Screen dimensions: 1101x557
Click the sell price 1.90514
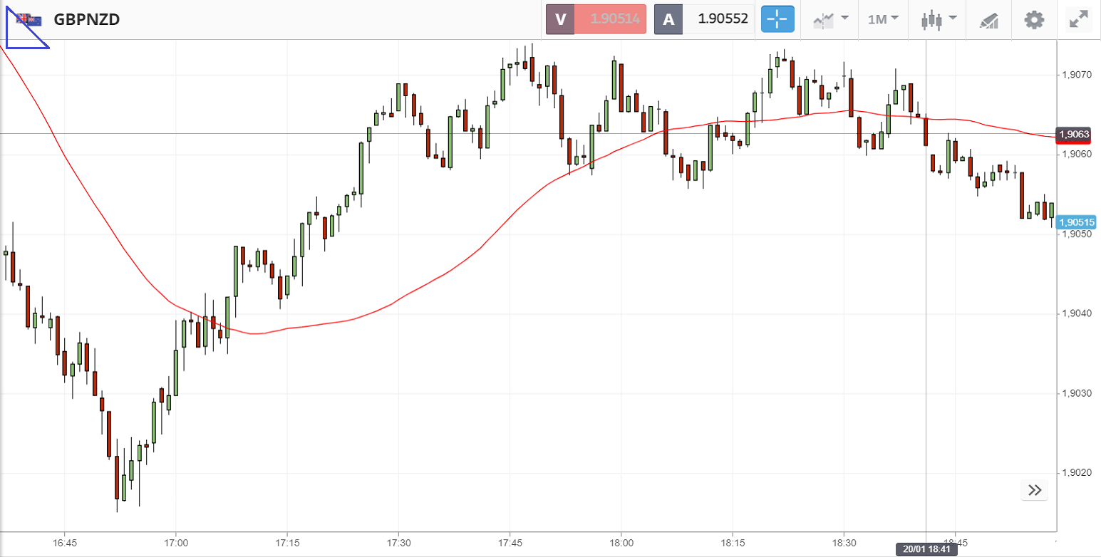pos(610,19)
